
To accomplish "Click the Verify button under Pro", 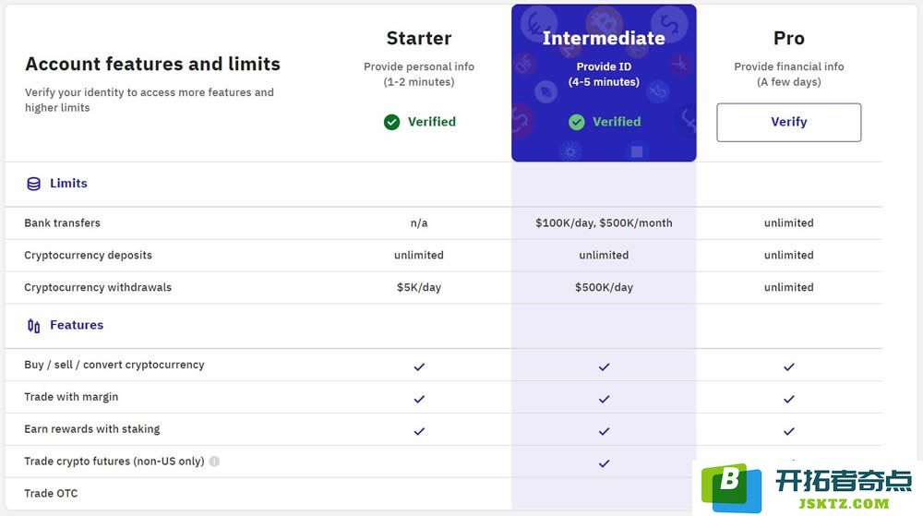I will pos(789,123).
